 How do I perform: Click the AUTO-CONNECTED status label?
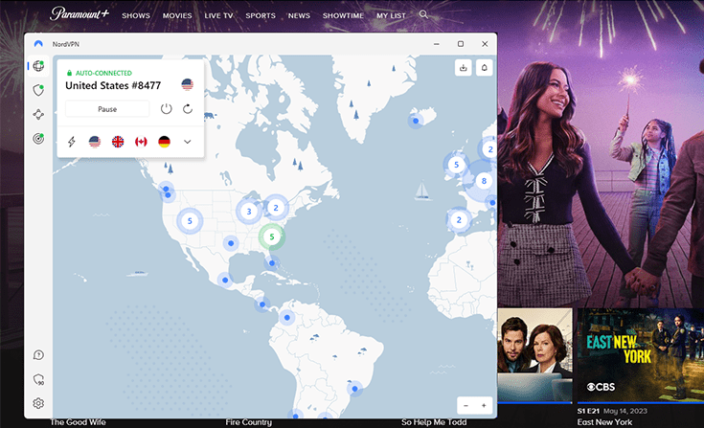tap(103, 73)
